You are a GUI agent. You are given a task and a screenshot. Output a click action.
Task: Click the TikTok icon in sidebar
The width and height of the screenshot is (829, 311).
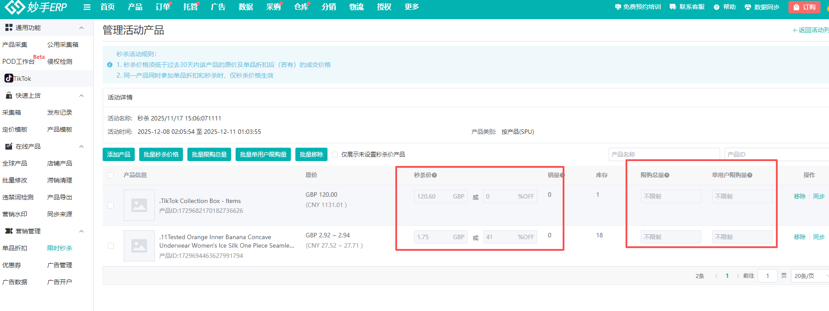(8, 79)
